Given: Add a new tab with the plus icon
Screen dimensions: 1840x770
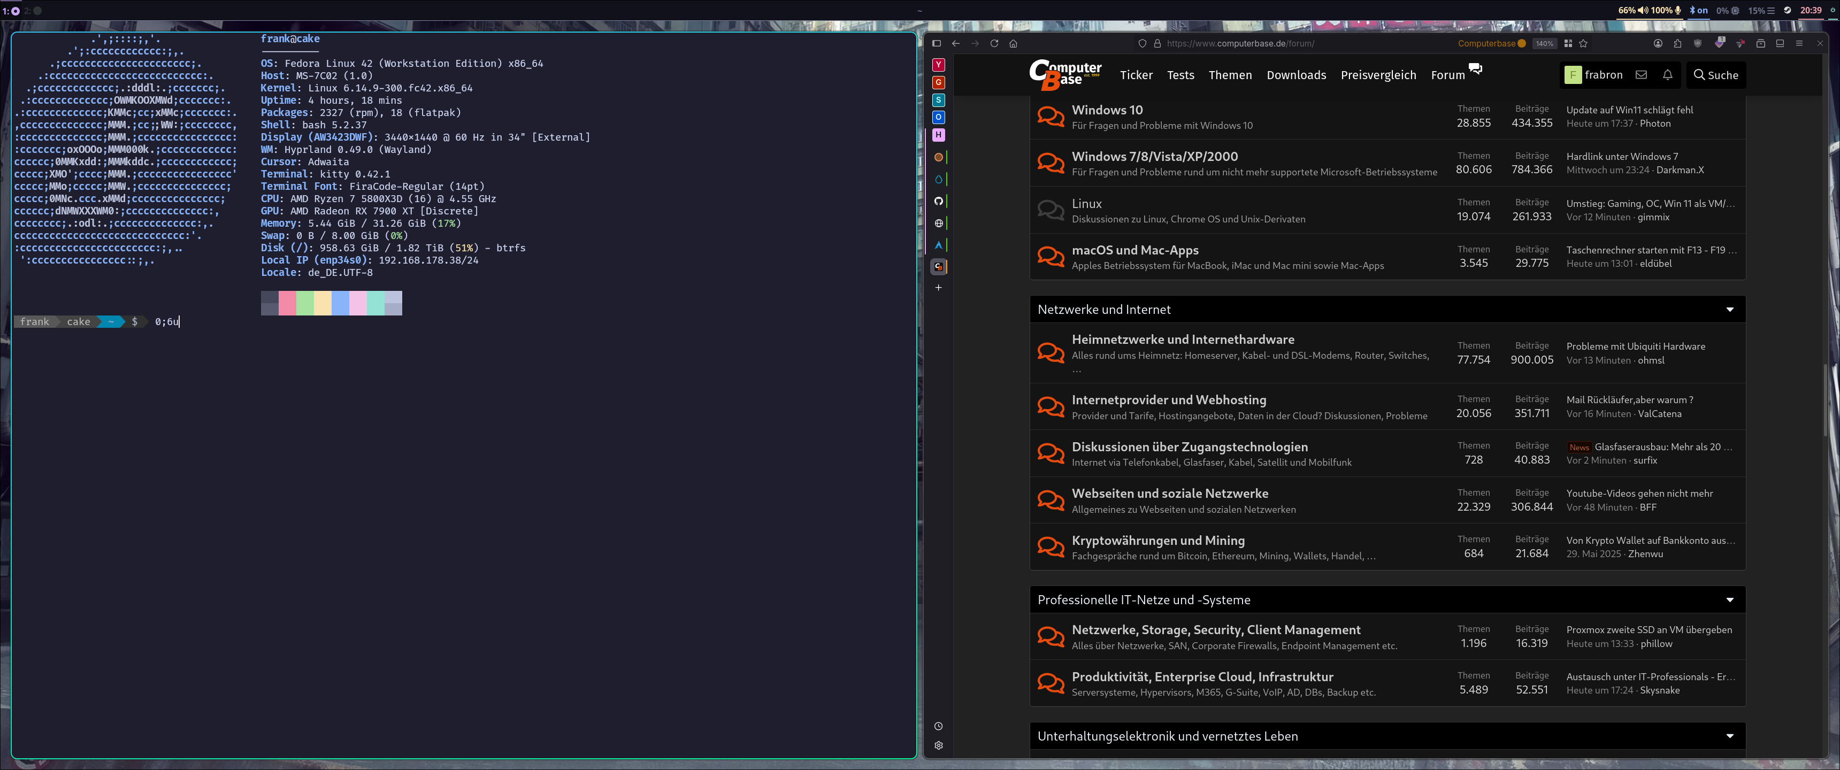Looking at the screenshot, I should pos(939,288).
